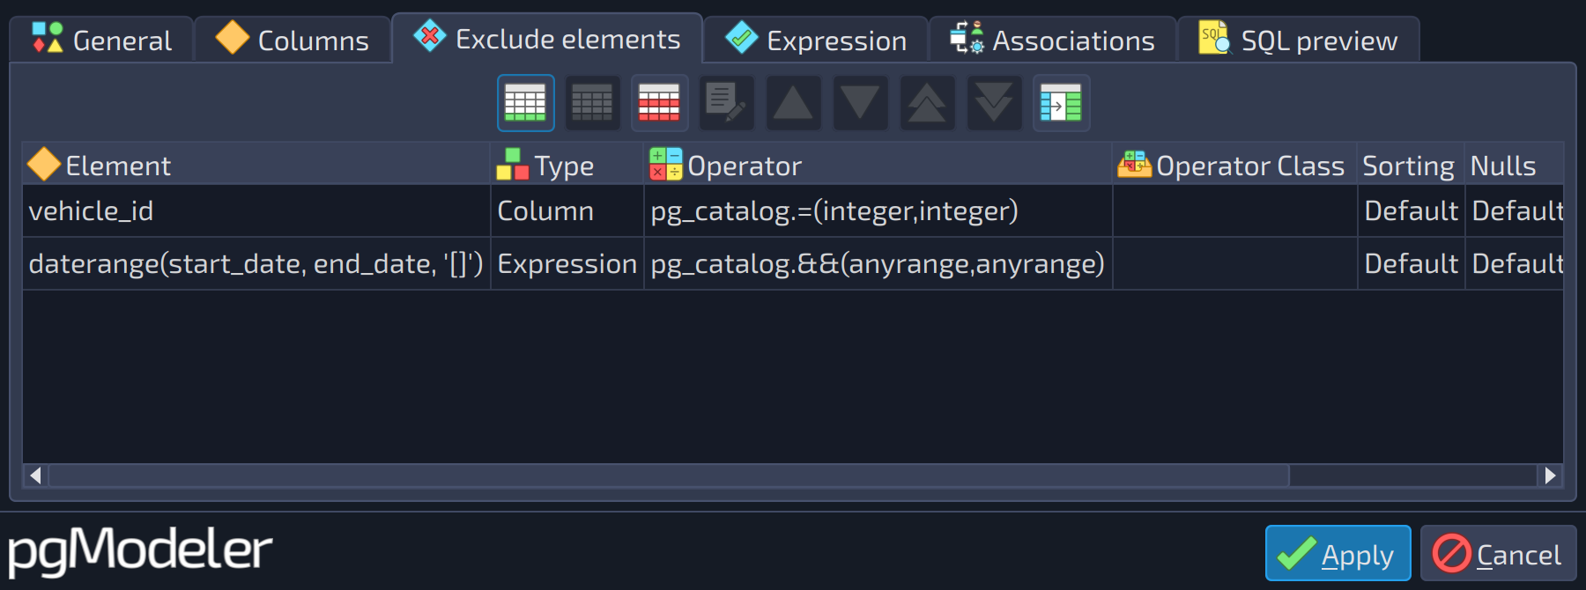
Task: Remove all rows with the red table icon
Action: click(659, 103)
